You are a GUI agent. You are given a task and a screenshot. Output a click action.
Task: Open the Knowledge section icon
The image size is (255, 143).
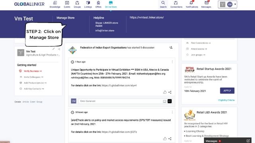tap(55, 3)
